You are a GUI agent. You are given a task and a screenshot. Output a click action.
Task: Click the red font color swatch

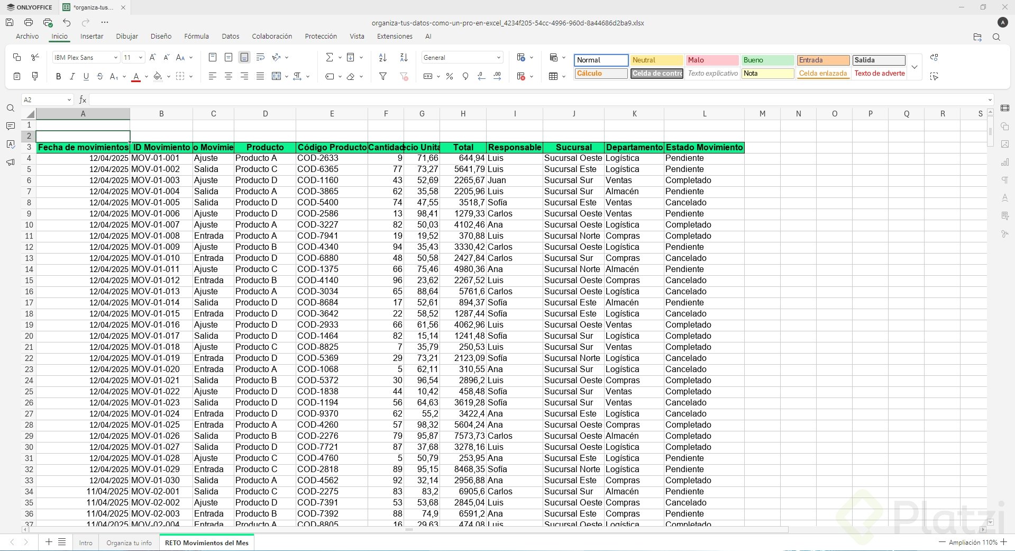[x=136, y=76]
